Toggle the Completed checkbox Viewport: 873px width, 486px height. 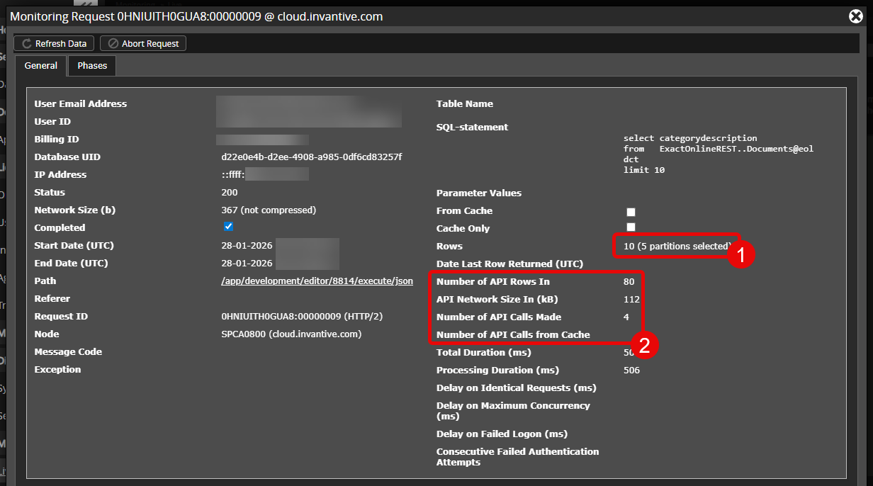[228, 227]
